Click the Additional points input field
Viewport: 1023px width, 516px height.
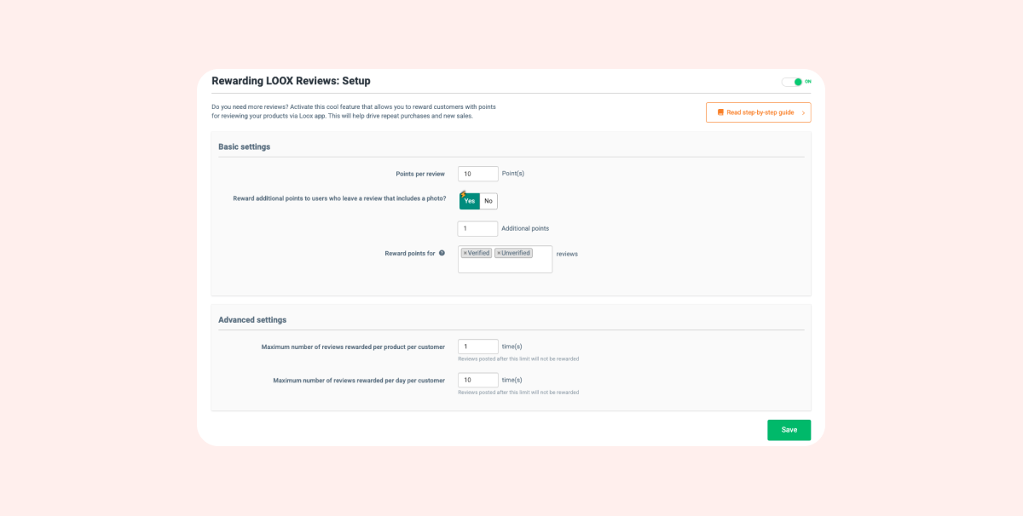click(477, 228)
